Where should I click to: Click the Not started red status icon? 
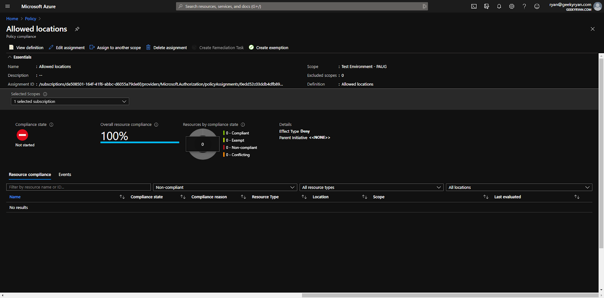point(22,135)
